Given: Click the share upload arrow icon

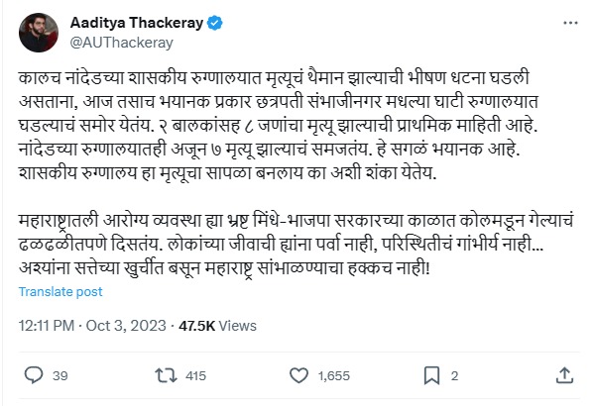Looking at the screenshot, I should point(564,375).
